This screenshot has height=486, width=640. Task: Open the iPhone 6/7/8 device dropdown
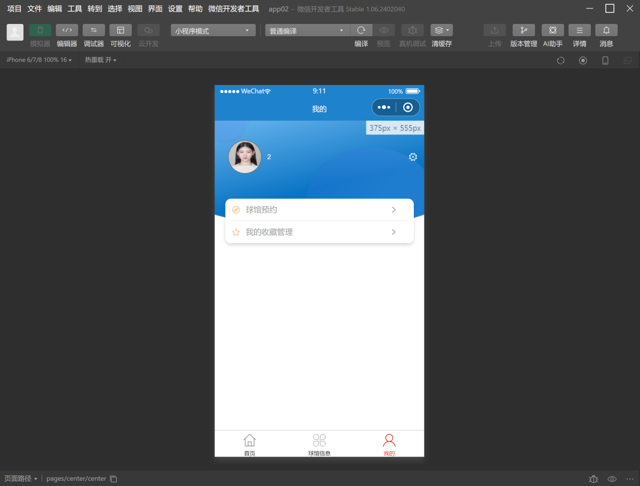(x=39, y=60)
